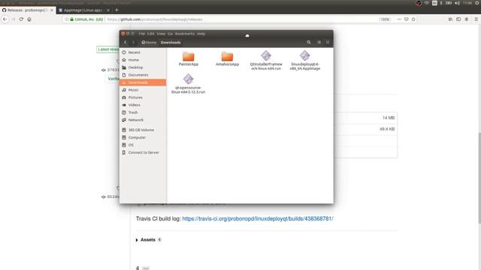Open Music in the sidebar

pyautogui.click(x=143, y=90)
